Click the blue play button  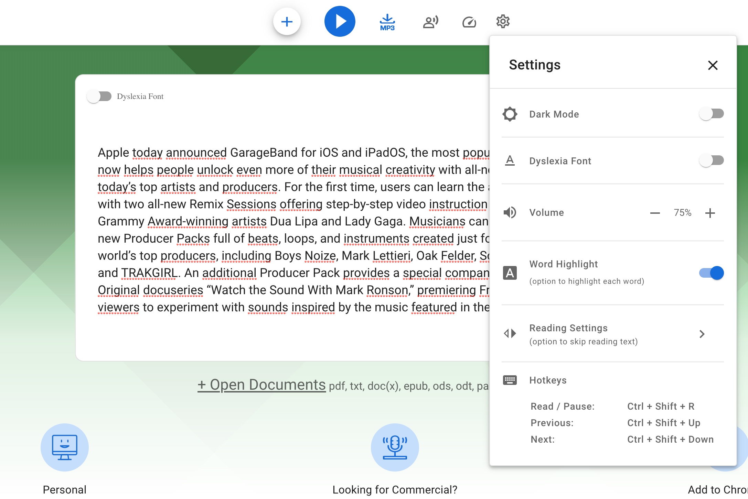(x=340, y=21)
